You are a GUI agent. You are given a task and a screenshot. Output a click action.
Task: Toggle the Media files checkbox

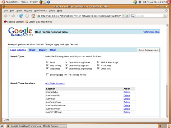click(47, 68)
